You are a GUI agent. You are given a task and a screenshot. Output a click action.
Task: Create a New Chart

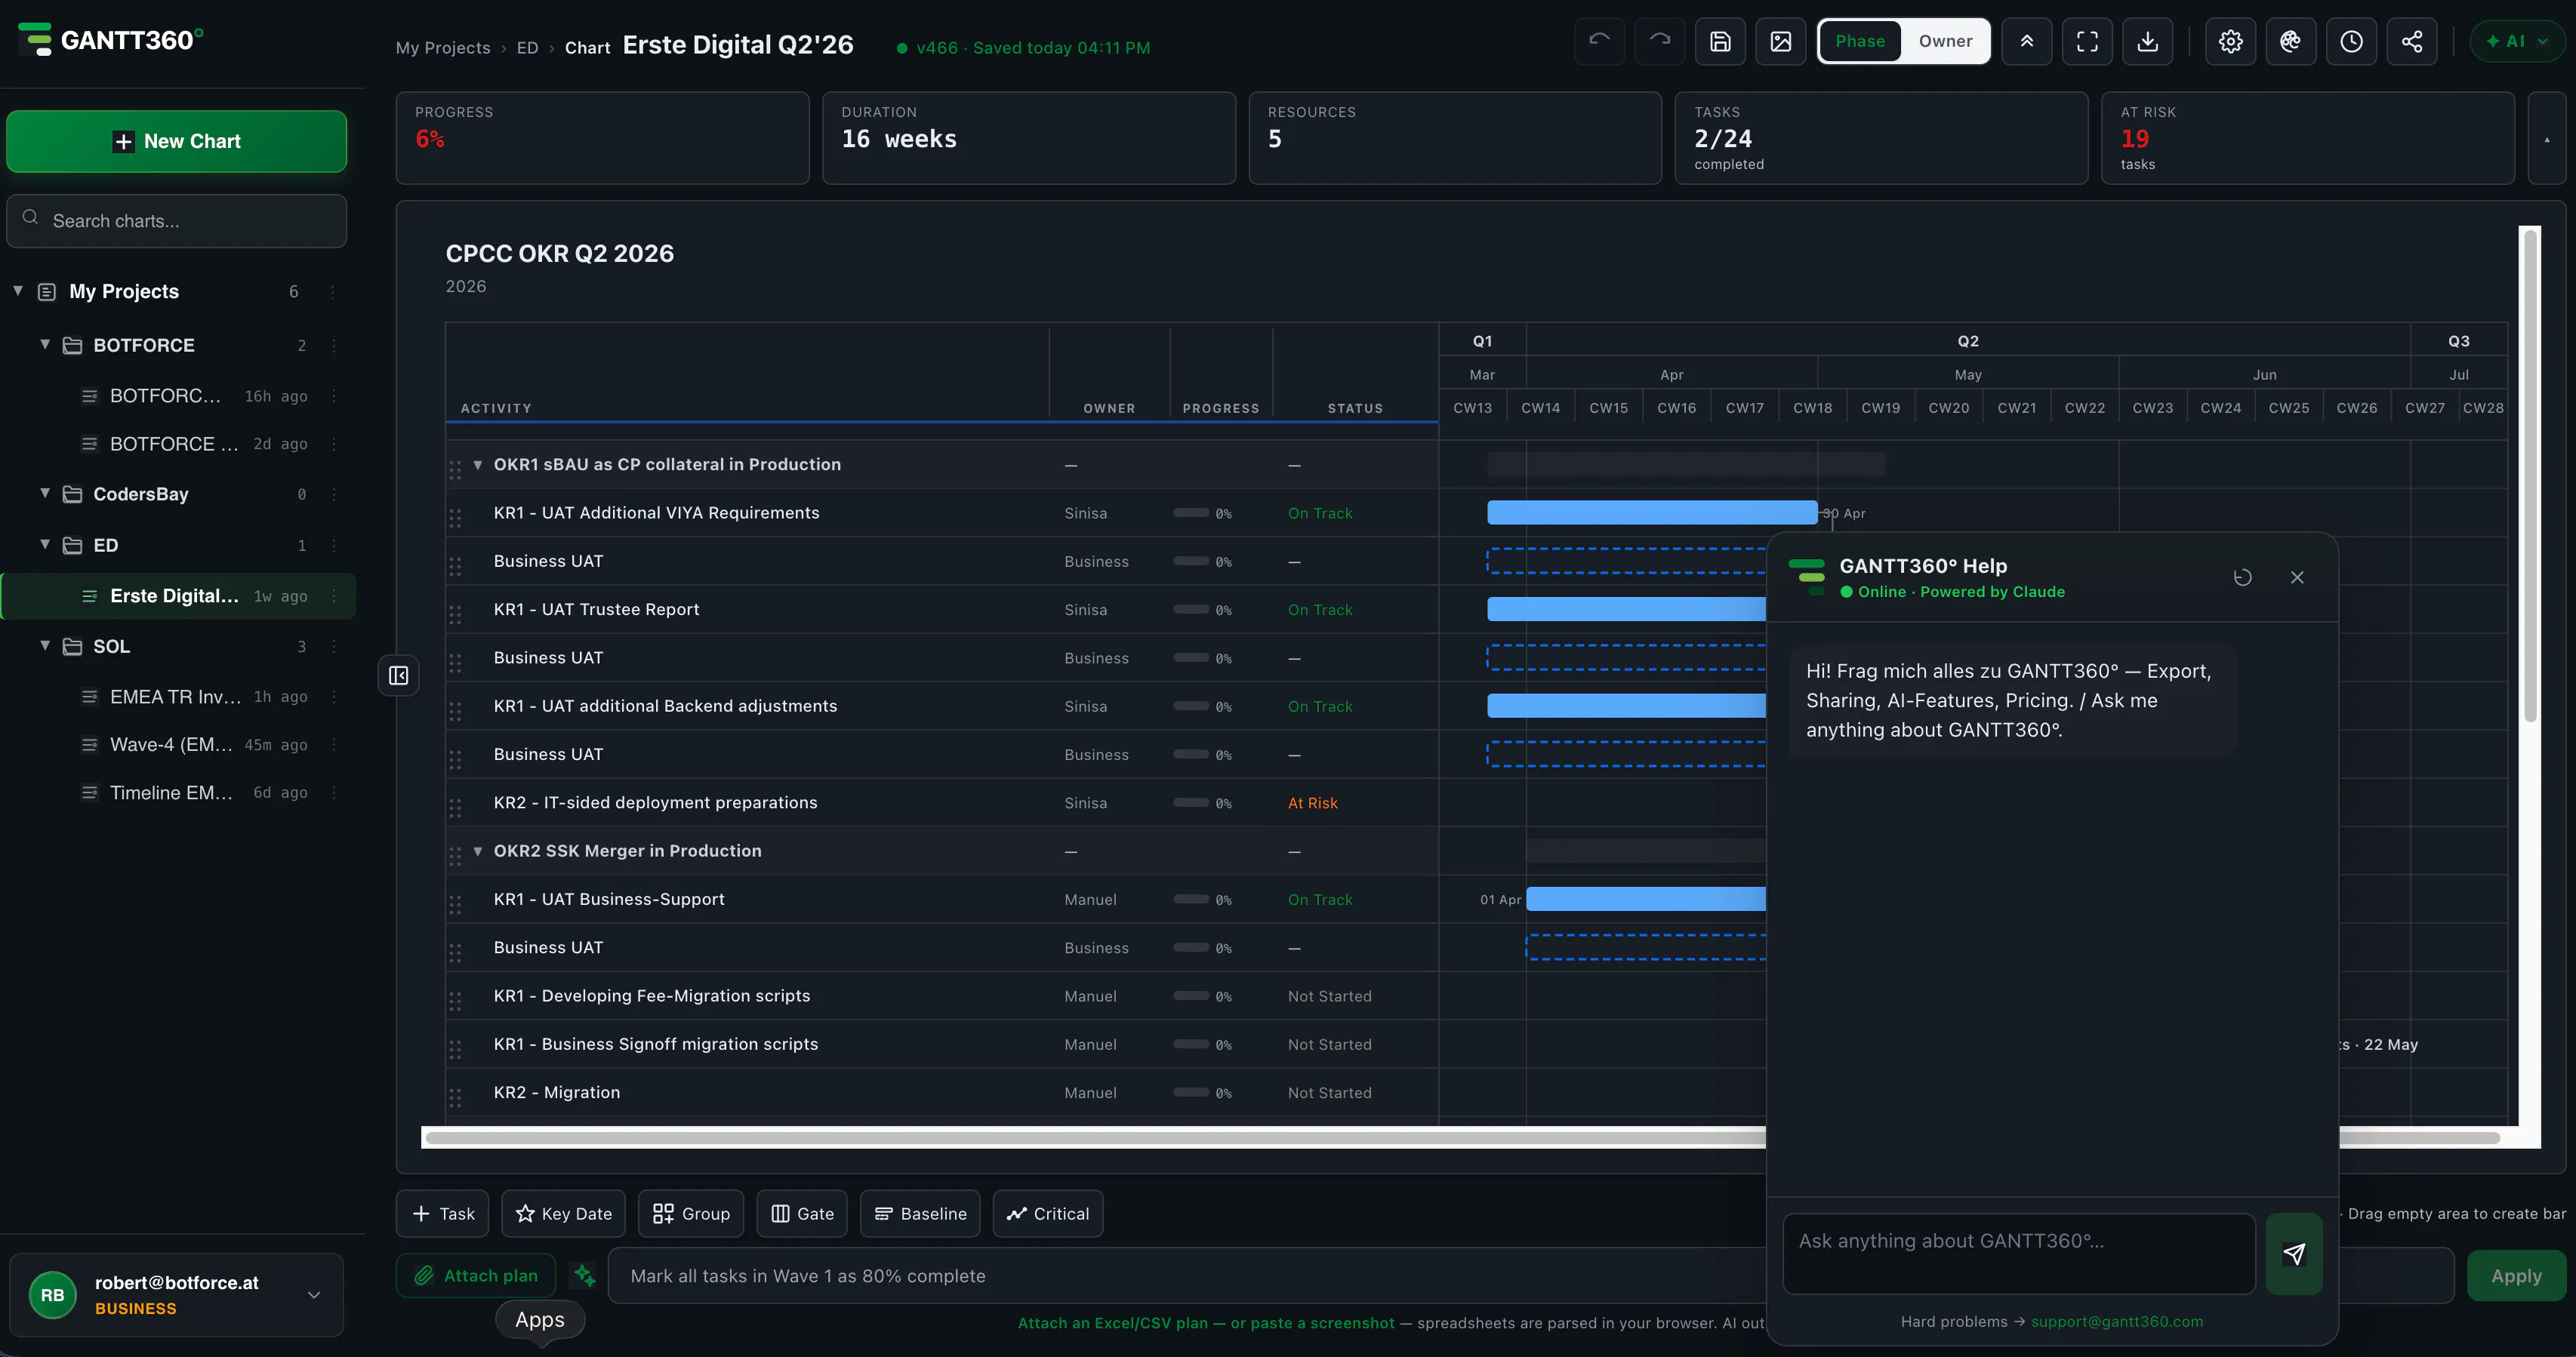point(177,141)
